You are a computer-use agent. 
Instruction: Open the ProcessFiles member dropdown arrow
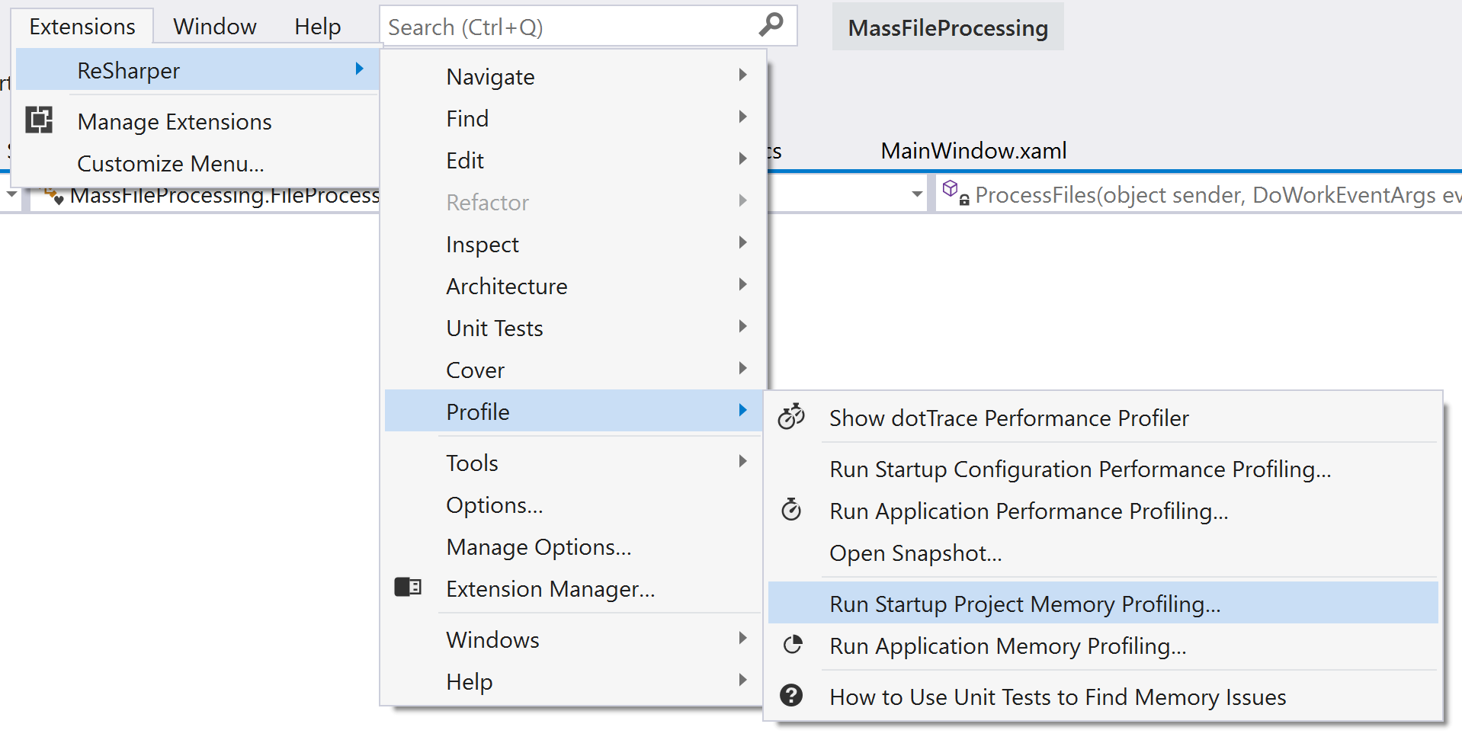point(917,195)
